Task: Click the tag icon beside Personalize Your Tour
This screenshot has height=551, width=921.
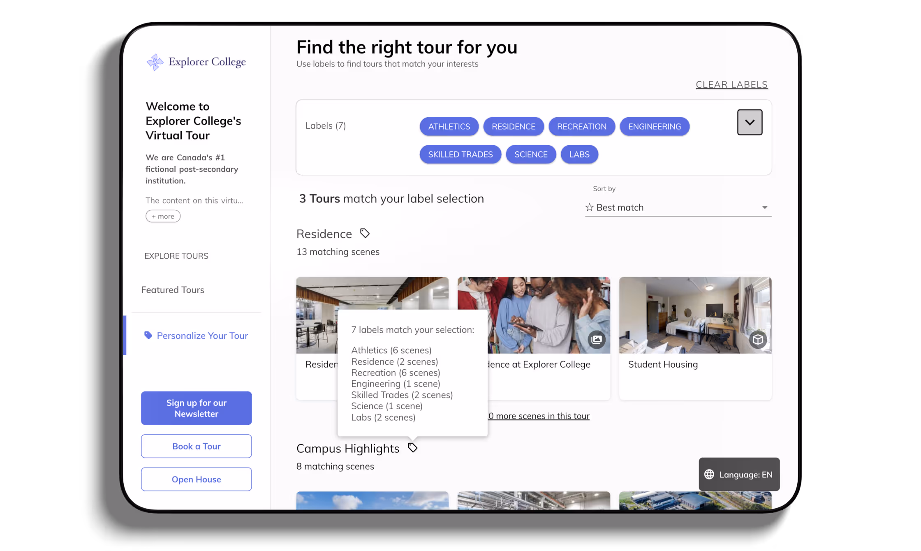Action: (148, 336)
